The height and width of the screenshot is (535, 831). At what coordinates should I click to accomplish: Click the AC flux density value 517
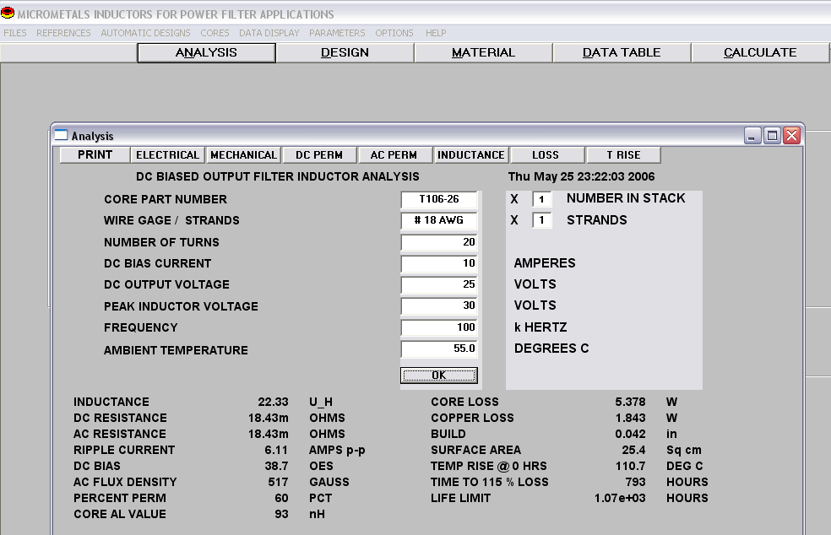coord(278,482)
